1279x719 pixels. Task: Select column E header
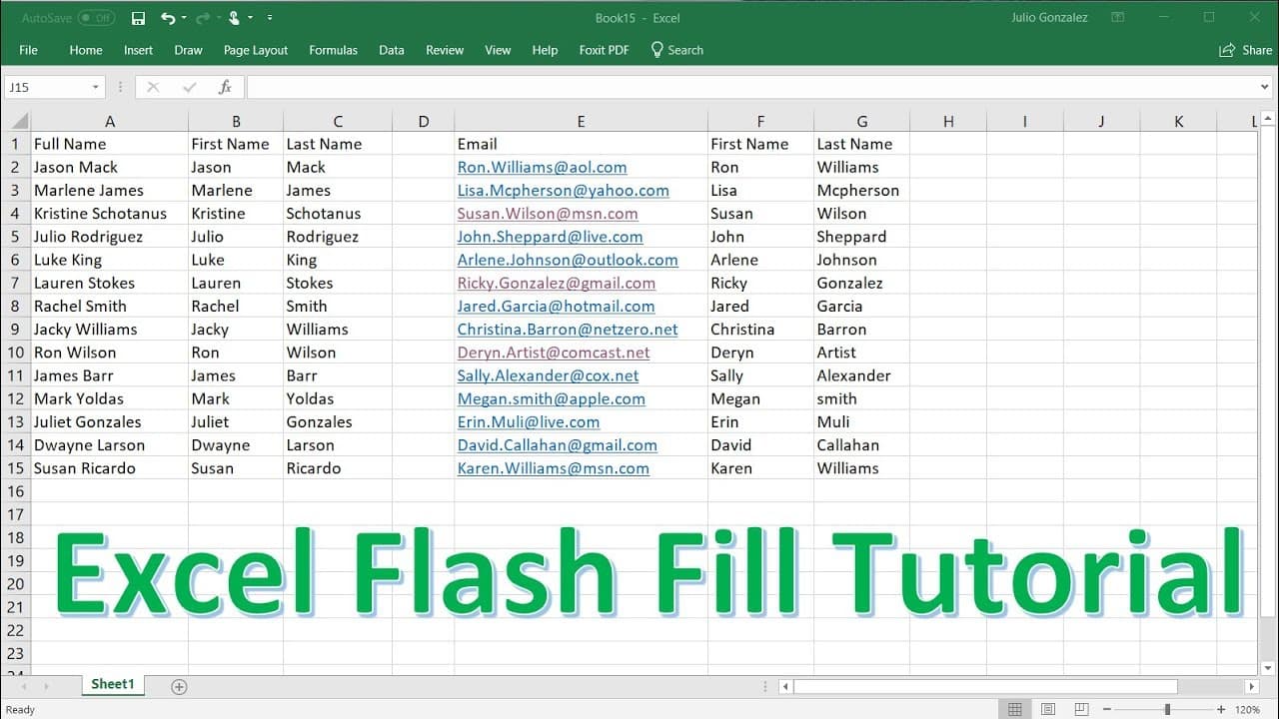coord(581,122)
